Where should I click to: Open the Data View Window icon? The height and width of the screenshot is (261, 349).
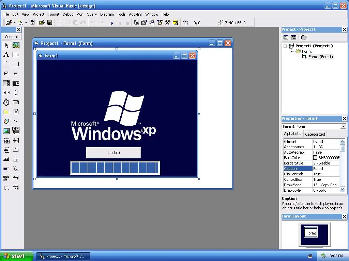point(176,23)
